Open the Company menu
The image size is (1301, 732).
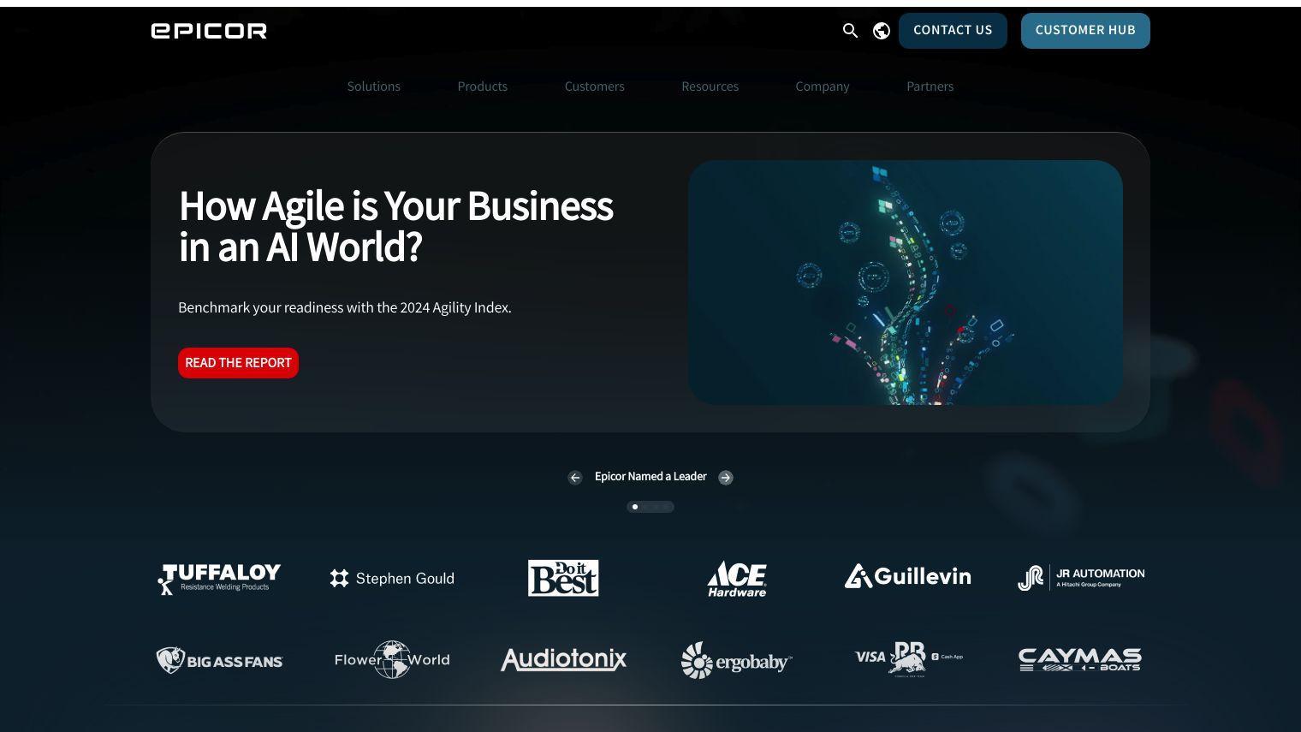tap(823, 86)
